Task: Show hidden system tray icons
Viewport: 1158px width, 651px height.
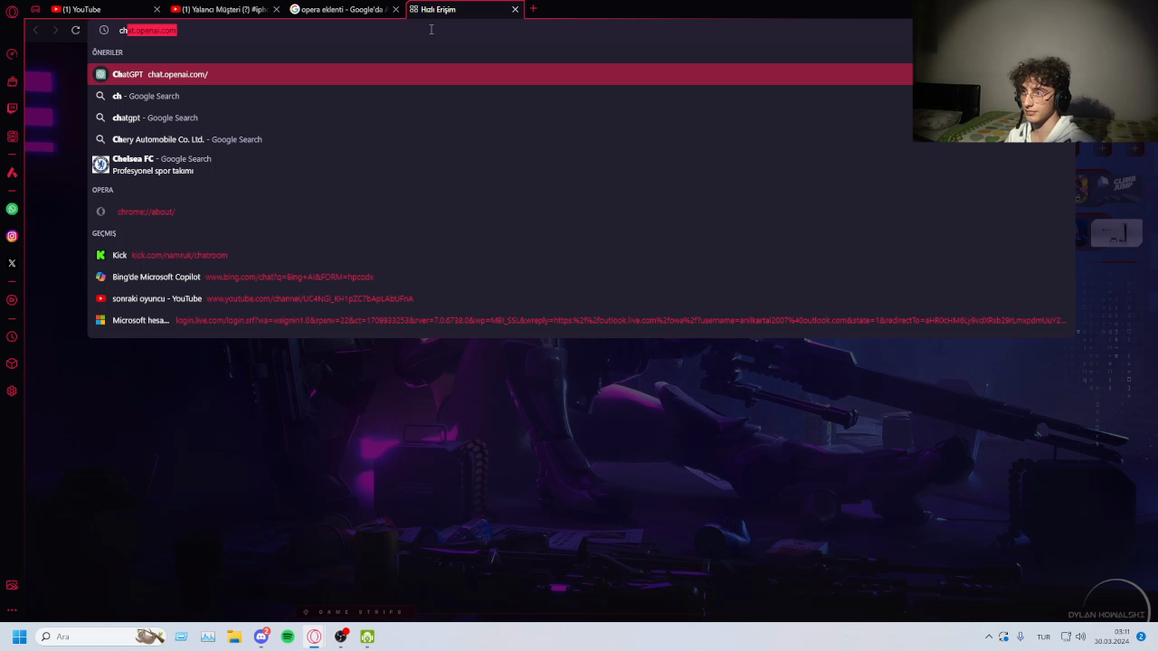Action: [x=989, y=637]
